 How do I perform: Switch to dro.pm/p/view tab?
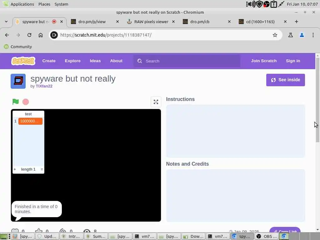click(x=95, y=22)
